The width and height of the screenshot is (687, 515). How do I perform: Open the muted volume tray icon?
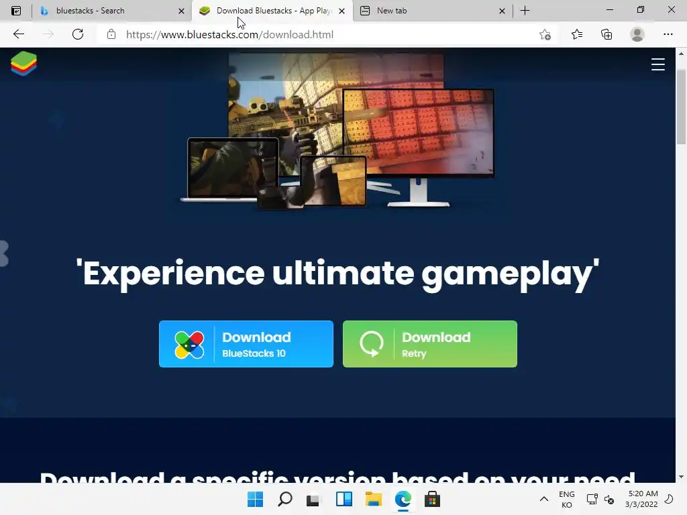tap(609, 499)
